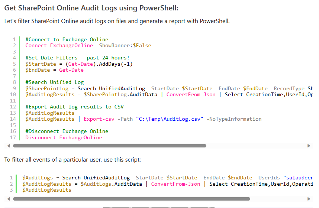This screenshot has height=208, width=319.
Task: Click the comment '#Connect to Exchange Online'
Action: pyautogui.click(x=67, y=39)
